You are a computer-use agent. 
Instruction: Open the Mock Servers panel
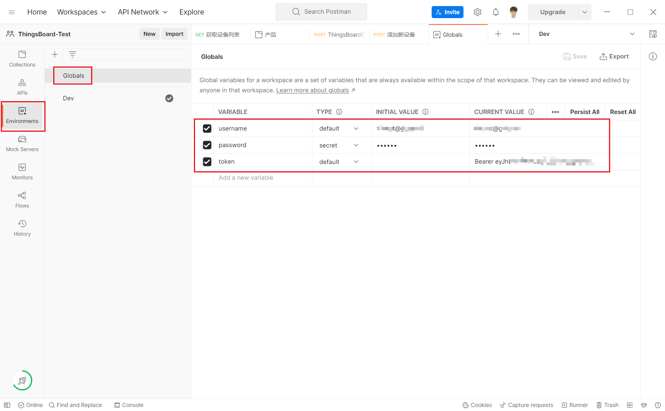(x=22, y=143)
